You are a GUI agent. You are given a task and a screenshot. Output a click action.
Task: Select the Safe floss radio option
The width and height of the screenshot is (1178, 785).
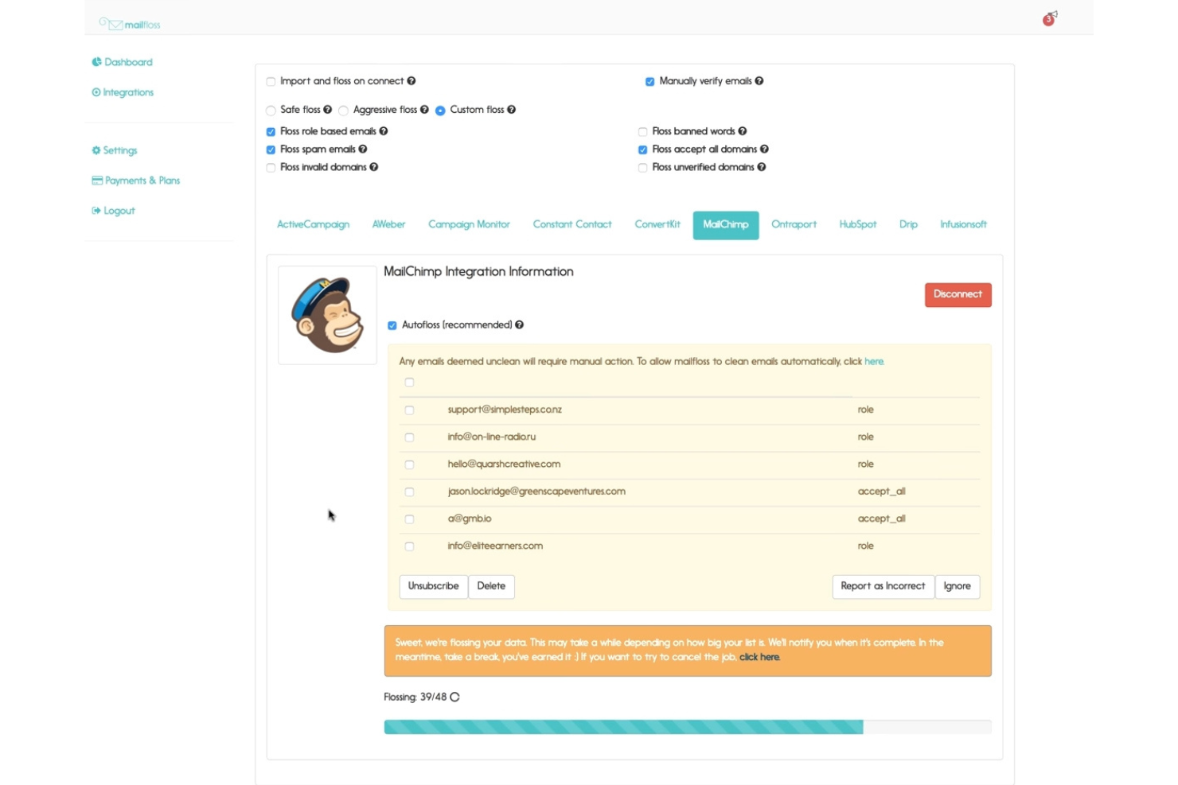pos(271,111)
